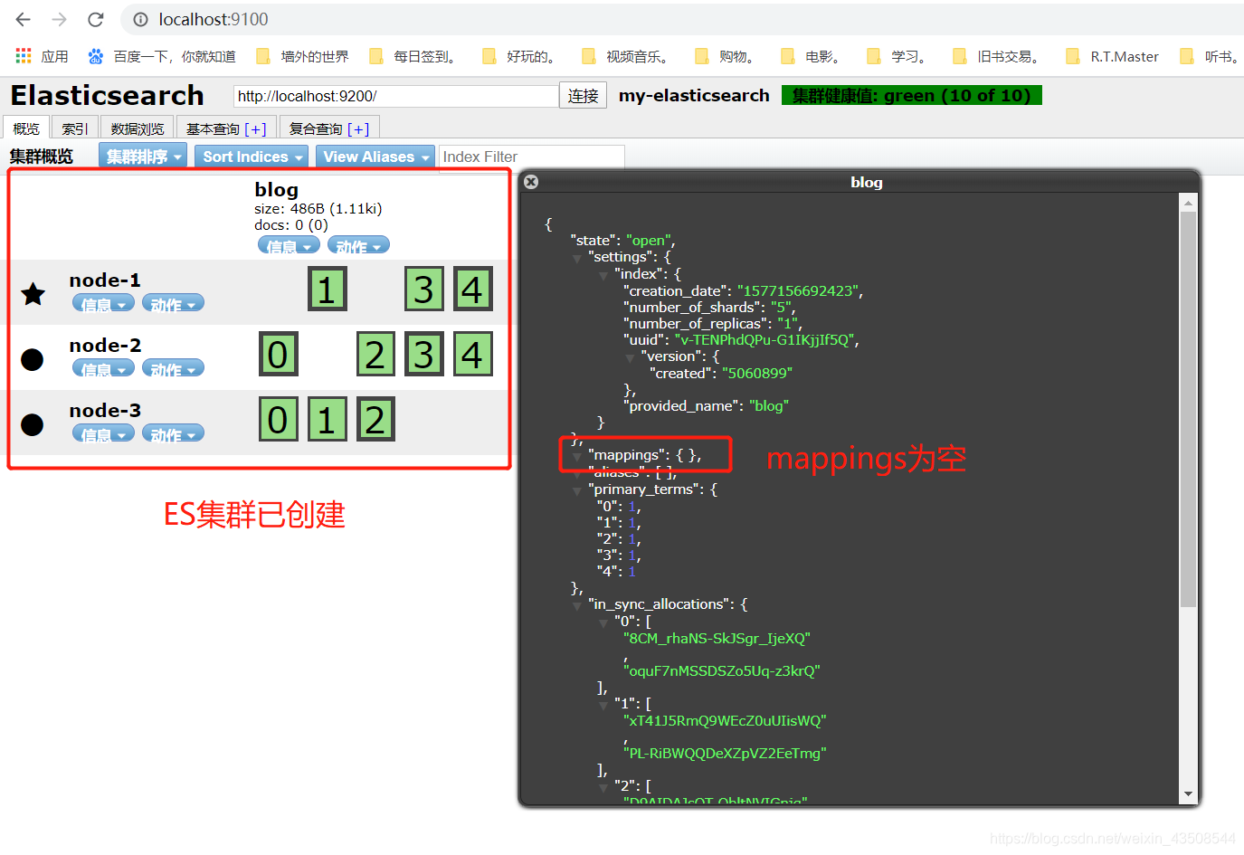The height and width of the screenshot is (855, 1244).
Task: Click the blog index name heading
Action: [277, 189]
